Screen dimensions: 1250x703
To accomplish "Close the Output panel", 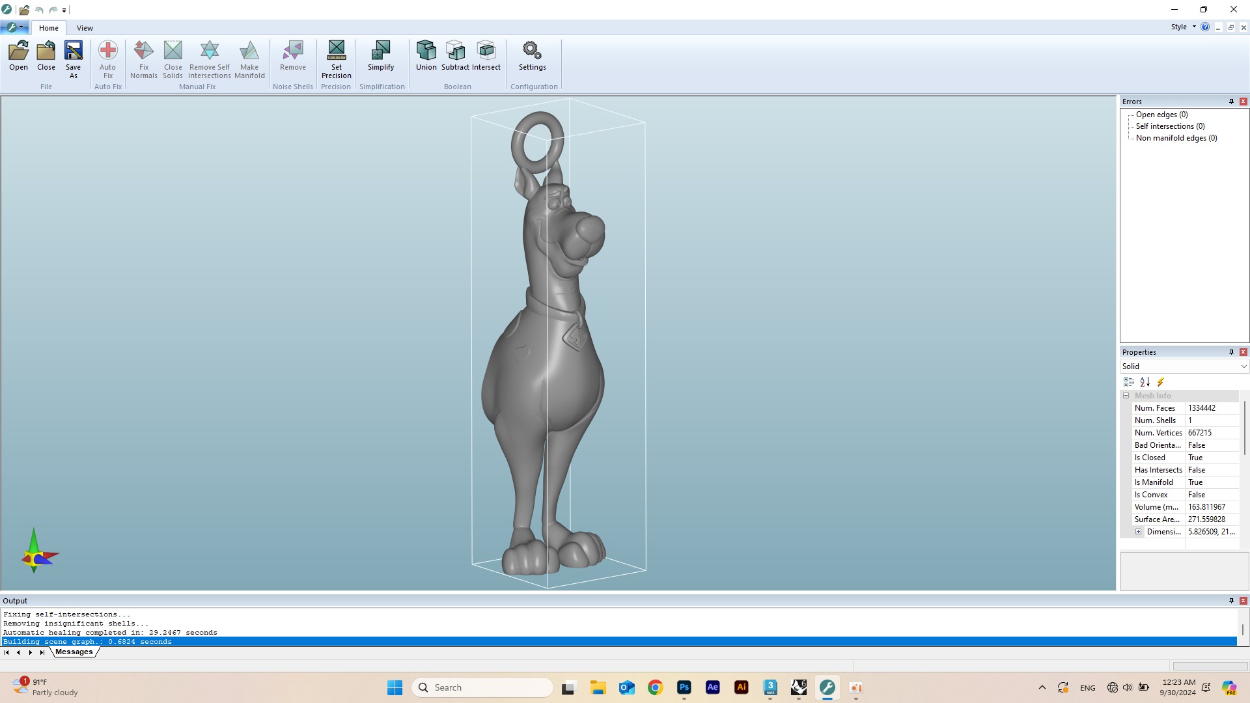I will 1243,601.
